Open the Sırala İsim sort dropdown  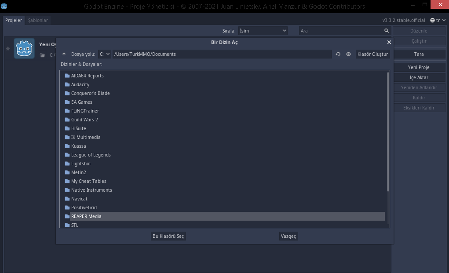pyautogui.click(x=263, y=31)
